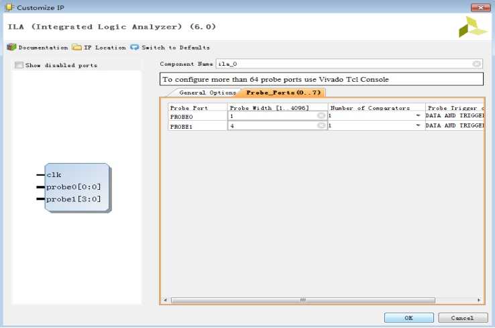Viewport: 495px width, 328px height.
Task: Enable Show disabled ports checkbox
Action: pos(19,65)
